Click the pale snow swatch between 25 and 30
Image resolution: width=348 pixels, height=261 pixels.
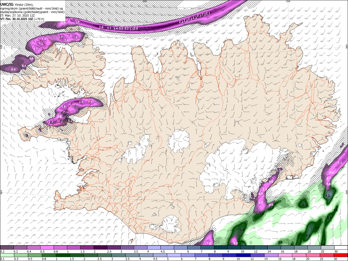pyautogui.click(x=327, y=247)
